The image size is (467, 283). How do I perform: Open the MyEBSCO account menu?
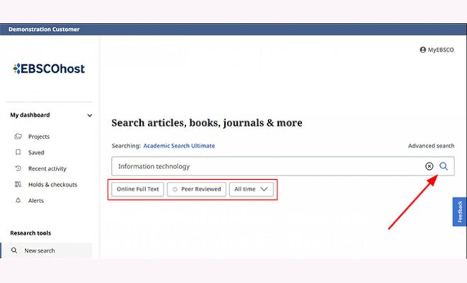(x=437, y=50)
